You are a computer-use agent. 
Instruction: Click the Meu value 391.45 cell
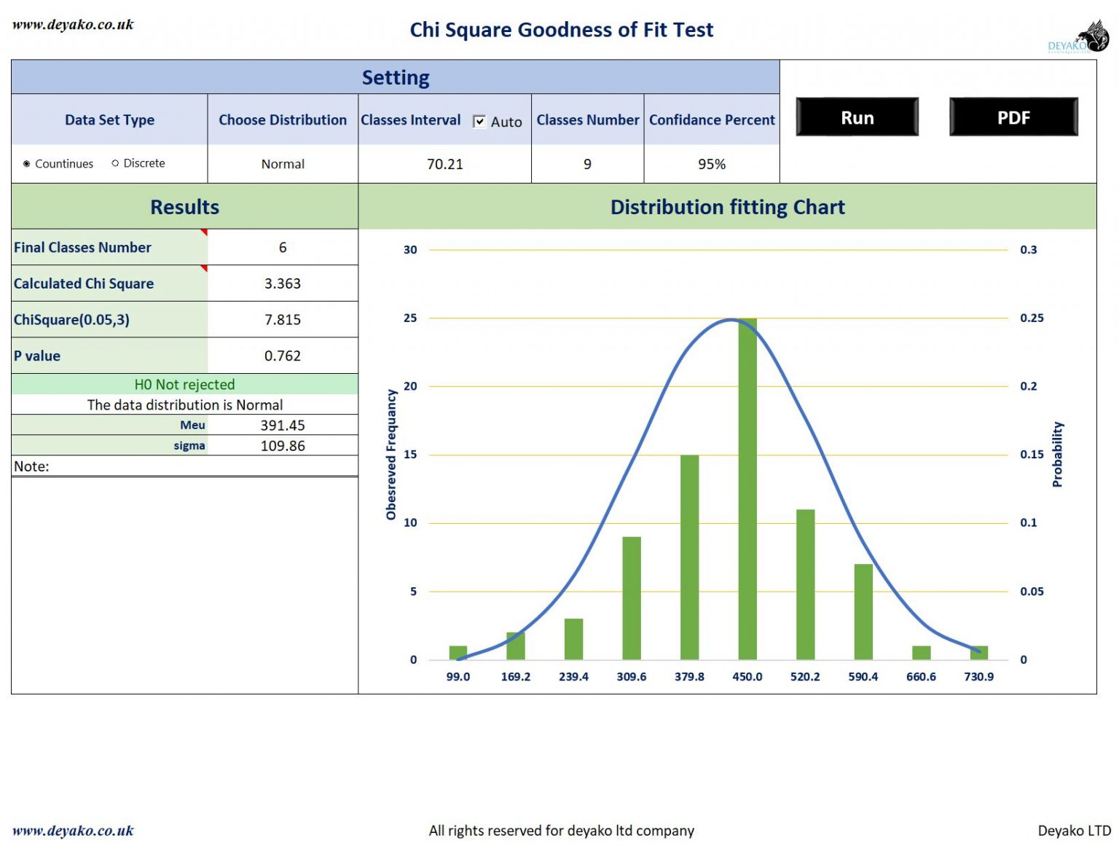[283, 425]
